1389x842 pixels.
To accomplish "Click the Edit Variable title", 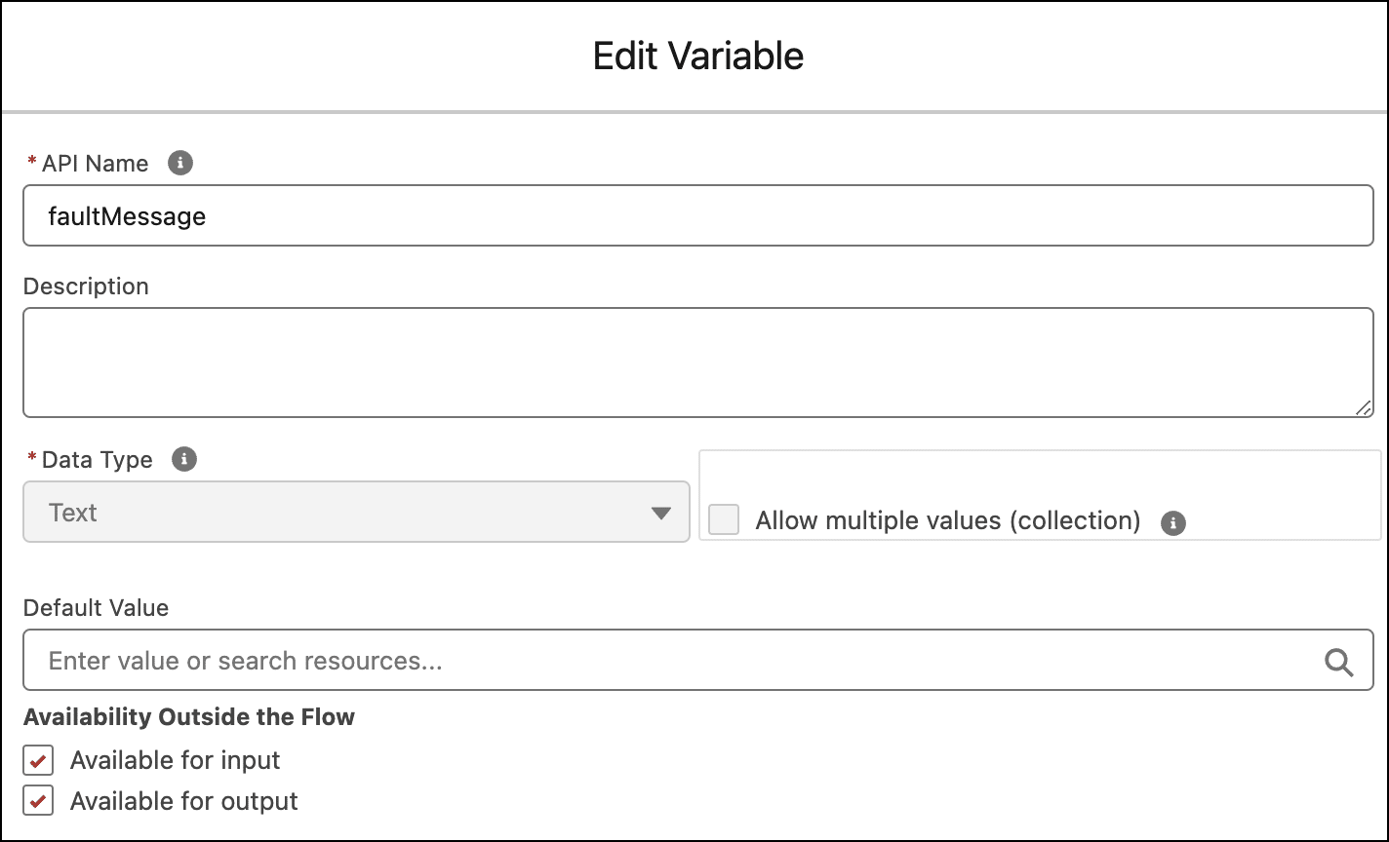I will [x=698, y=57].
